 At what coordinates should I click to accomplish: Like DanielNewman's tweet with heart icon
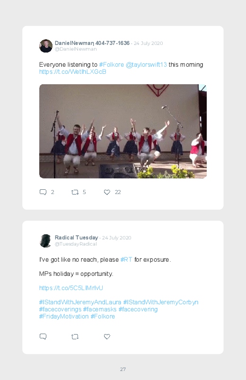pyautogui.click(x=107, y=192)
